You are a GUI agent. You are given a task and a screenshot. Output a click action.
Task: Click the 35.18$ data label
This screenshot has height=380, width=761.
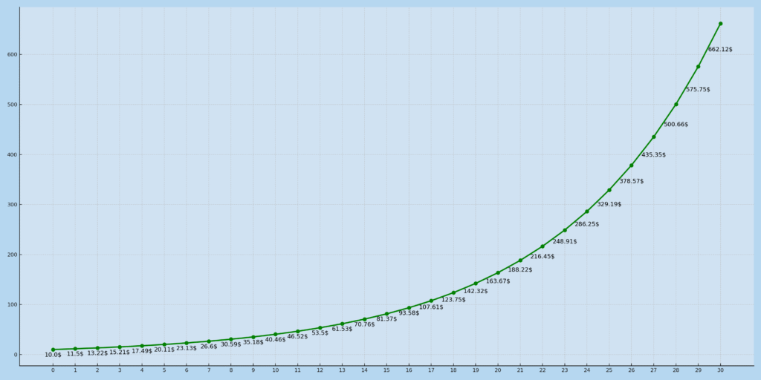253,342
